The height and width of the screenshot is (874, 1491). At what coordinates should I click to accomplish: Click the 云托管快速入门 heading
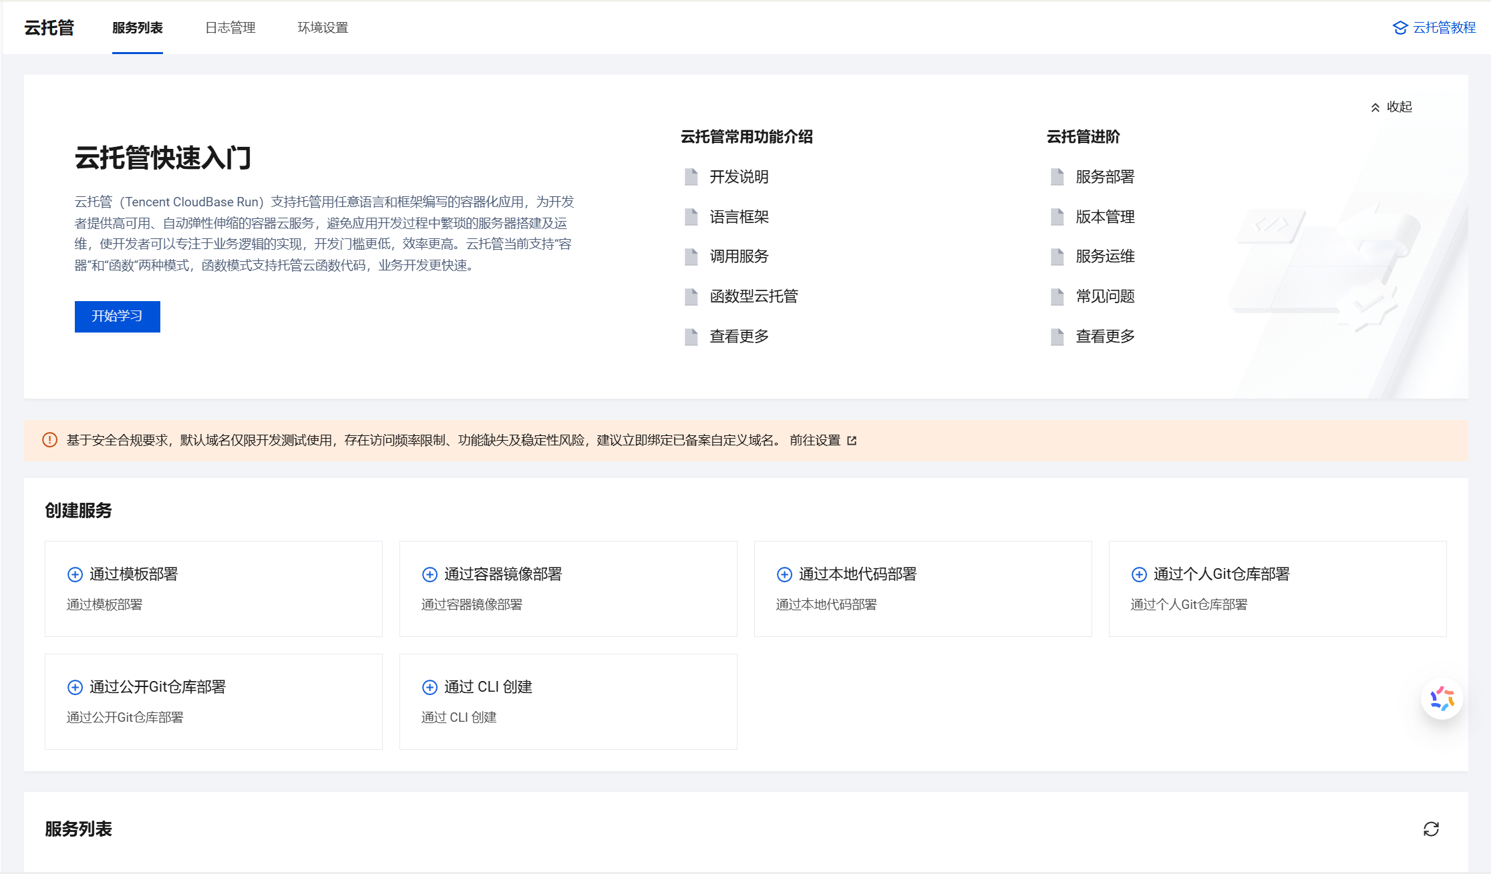coord(163,158)
